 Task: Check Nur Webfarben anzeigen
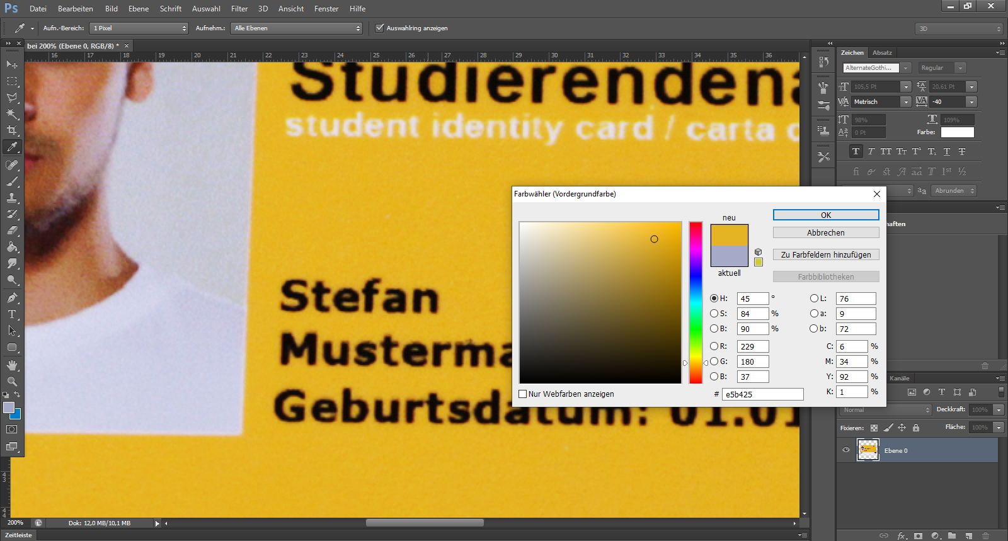click(522, 394)
